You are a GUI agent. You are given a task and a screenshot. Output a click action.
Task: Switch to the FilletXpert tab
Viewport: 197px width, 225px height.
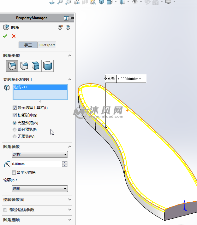click(47, 45)
